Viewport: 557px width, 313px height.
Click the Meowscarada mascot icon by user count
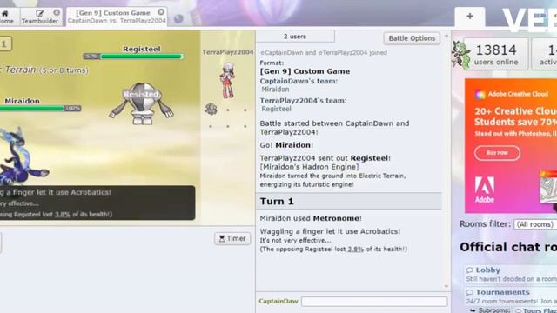click(460, 54)
